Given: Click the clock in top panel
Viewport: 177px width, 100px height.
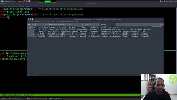Looking at the screenshot, I should tap(171, 1).
